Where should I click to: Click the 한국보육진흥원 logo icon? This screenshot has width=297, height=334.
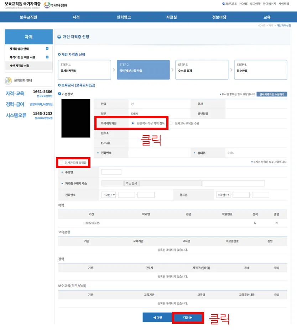pyautogui.click(x=47, y=5)
